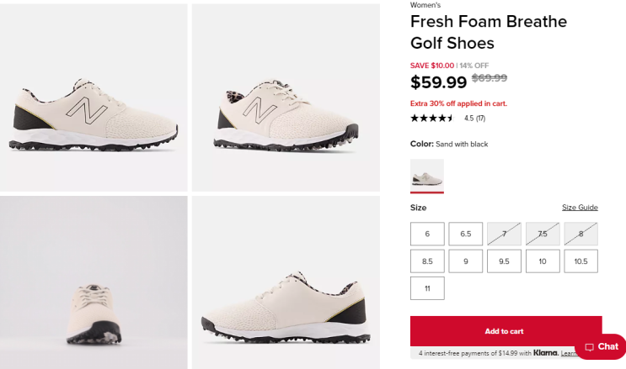Screen dimensions: 626x369
Task: Choose size 8.5
Action: tap(427, 261)
